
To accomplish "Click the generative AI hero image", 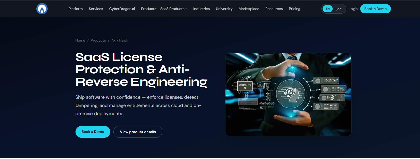I will click(288, 94).
